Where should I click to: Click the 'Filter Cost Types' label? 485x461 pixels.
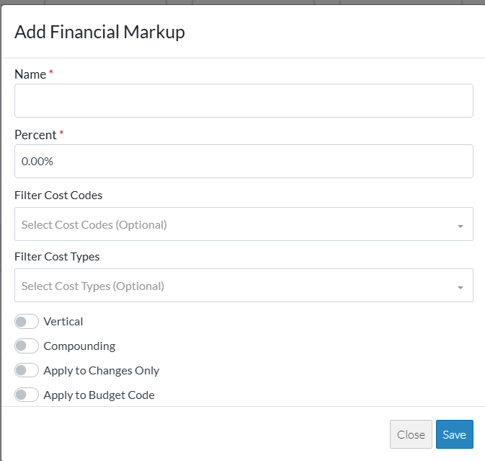pyautogui.click(x=57, y=257)
